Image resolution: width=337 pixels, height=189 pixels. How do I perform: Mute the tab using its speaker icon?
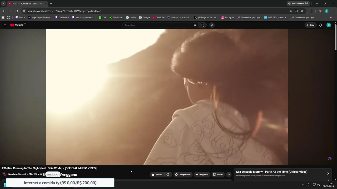tap(41, 3)
